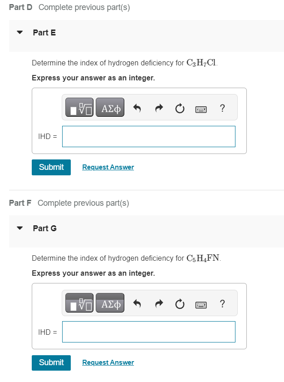Open the math templates palette in Part G

coord(78,303)
